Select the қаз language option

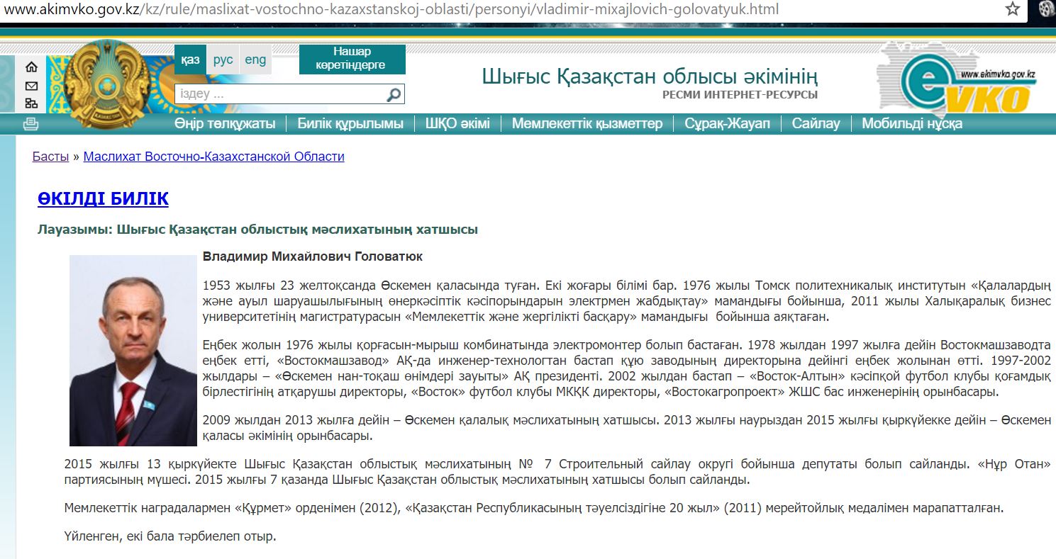pos(190,60)
